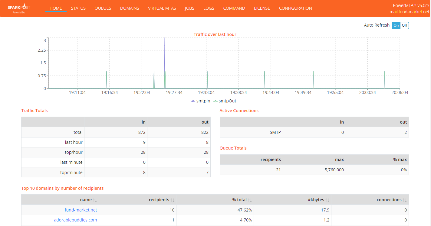Open fund-market.net domain link
This screenshot has width=431, height=226.
[x=81, y=210]
